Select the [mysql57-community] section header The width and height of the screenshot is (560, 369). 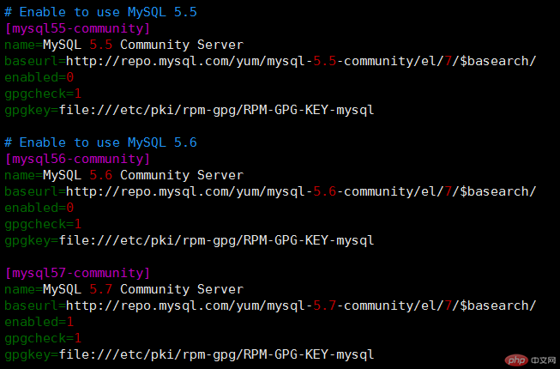pos(77,273)
